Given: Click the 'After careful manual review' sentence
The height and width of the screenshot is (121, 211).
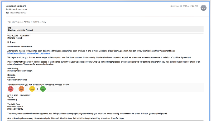Looking at the screenshot, I should coord(91,51).
